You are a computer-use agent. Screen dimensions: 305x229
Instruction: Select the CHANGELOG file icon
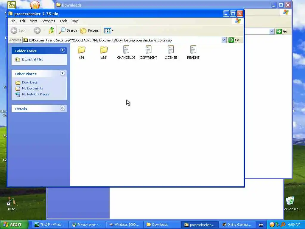[x=126, y=50]
